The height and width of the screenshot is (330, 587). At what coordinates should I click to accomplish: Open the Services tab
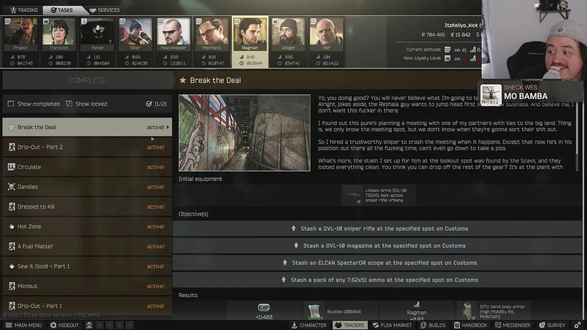(104, 10)
